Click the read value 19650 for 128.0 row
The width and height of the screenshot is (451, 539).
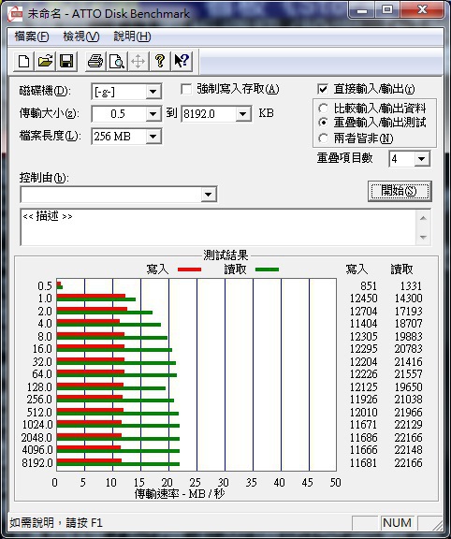408,387
